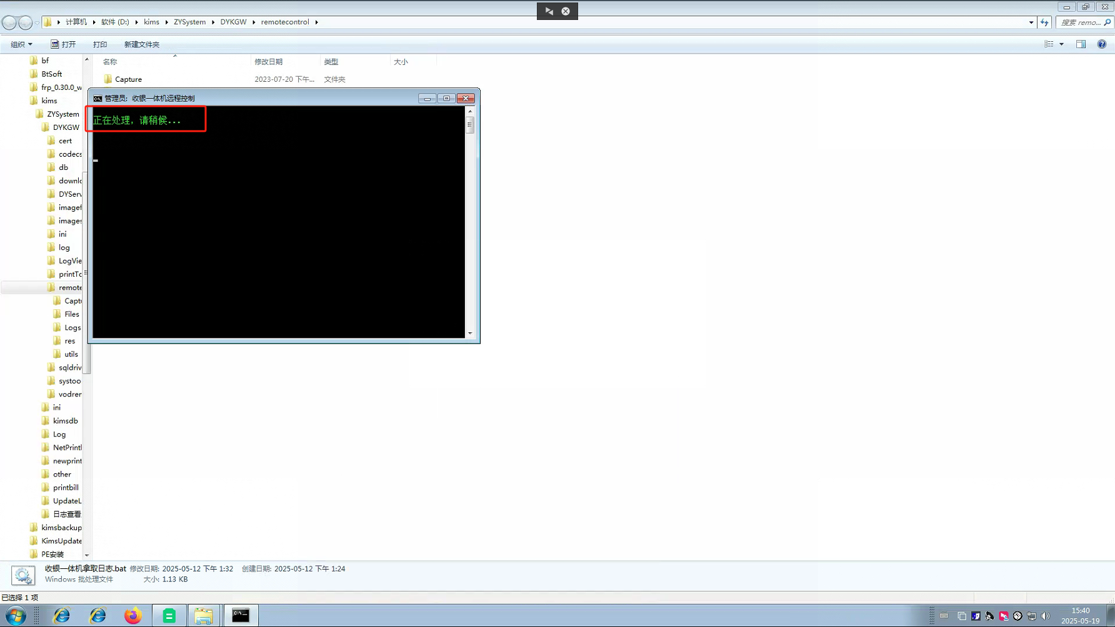Switch to File Explorer taskbar button
1115x627 pixels.
(x=204, y=616)
